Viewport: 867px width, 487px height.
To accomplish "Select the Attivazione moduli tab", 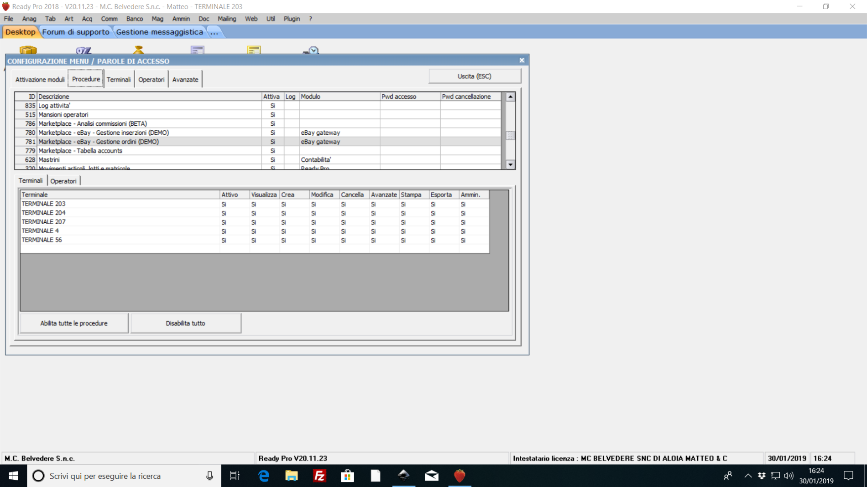I will click(x=40, y=79).
